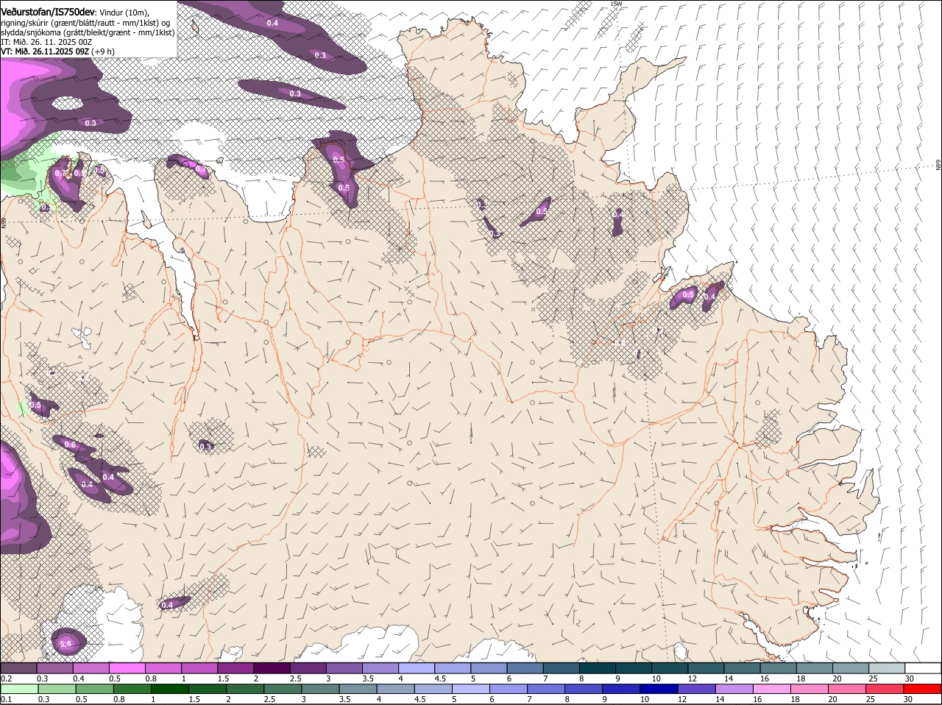Image resolution: width=942 pixels, height=705 pixels.
Task: Select lower legend blue swatch between 8 and 9
Action: click(x=585, y=688)
